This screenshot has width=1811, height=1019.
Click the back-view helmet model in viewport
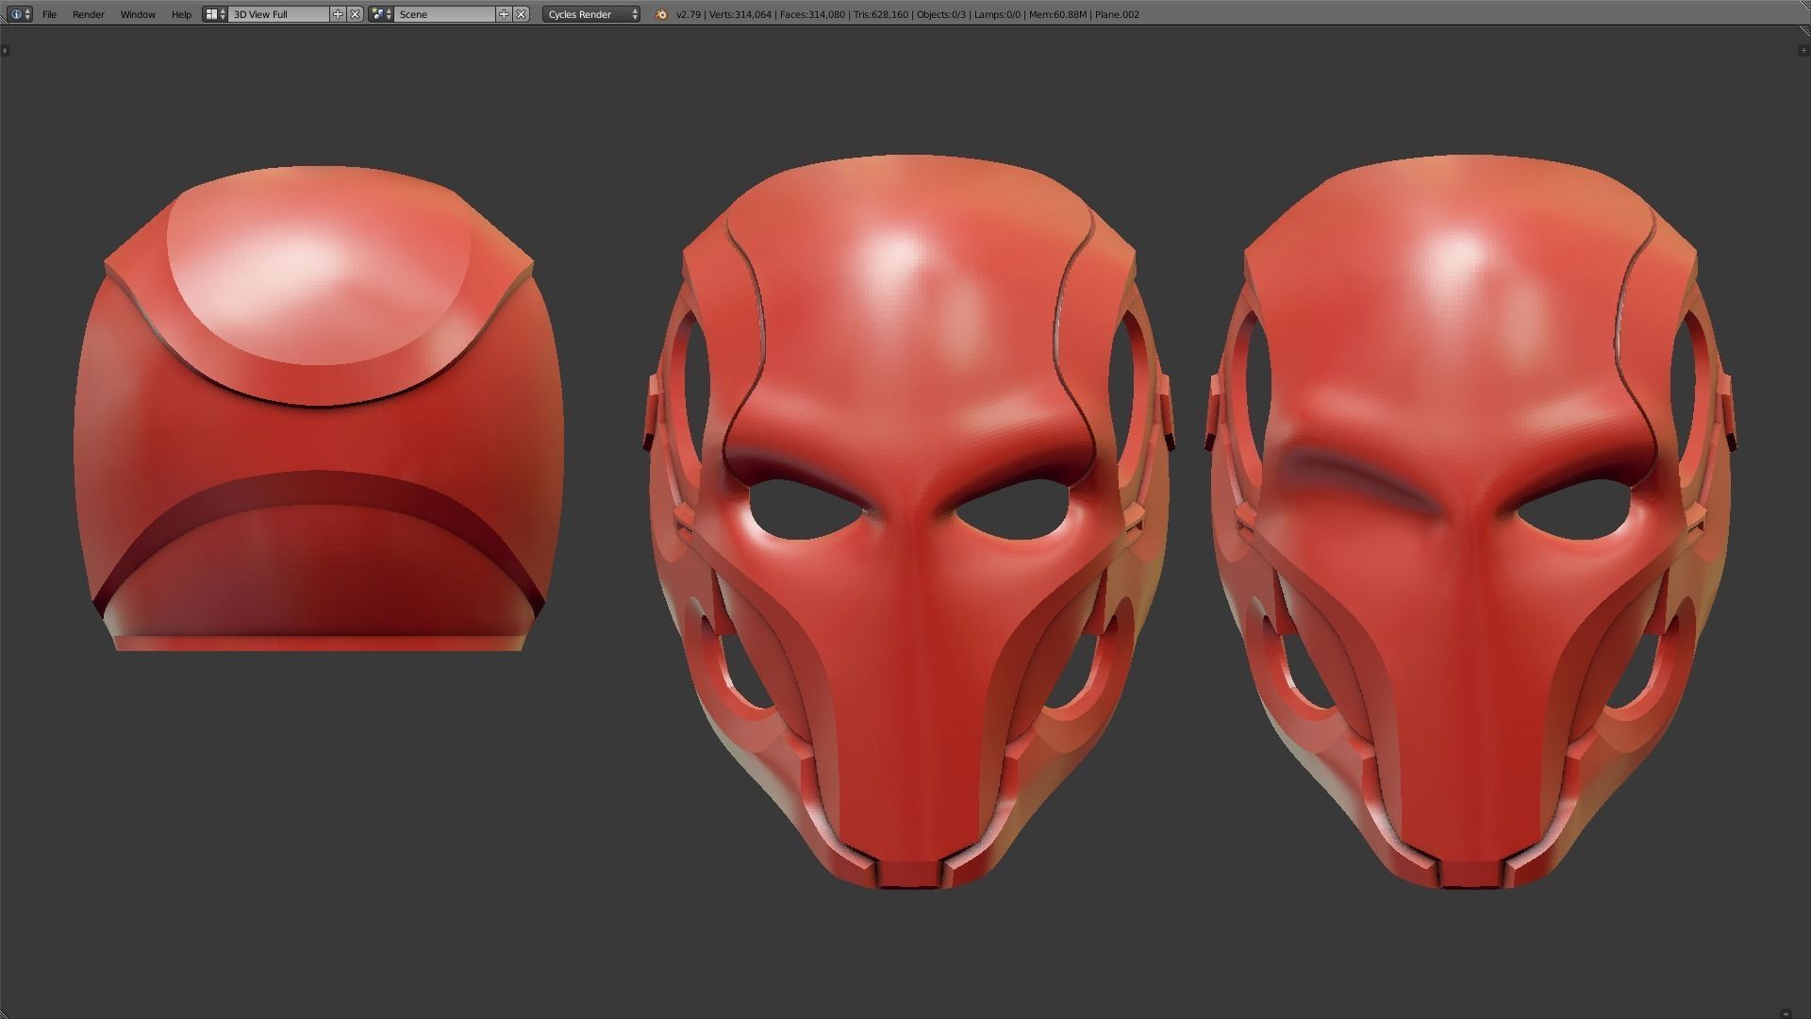coord(319,409)
